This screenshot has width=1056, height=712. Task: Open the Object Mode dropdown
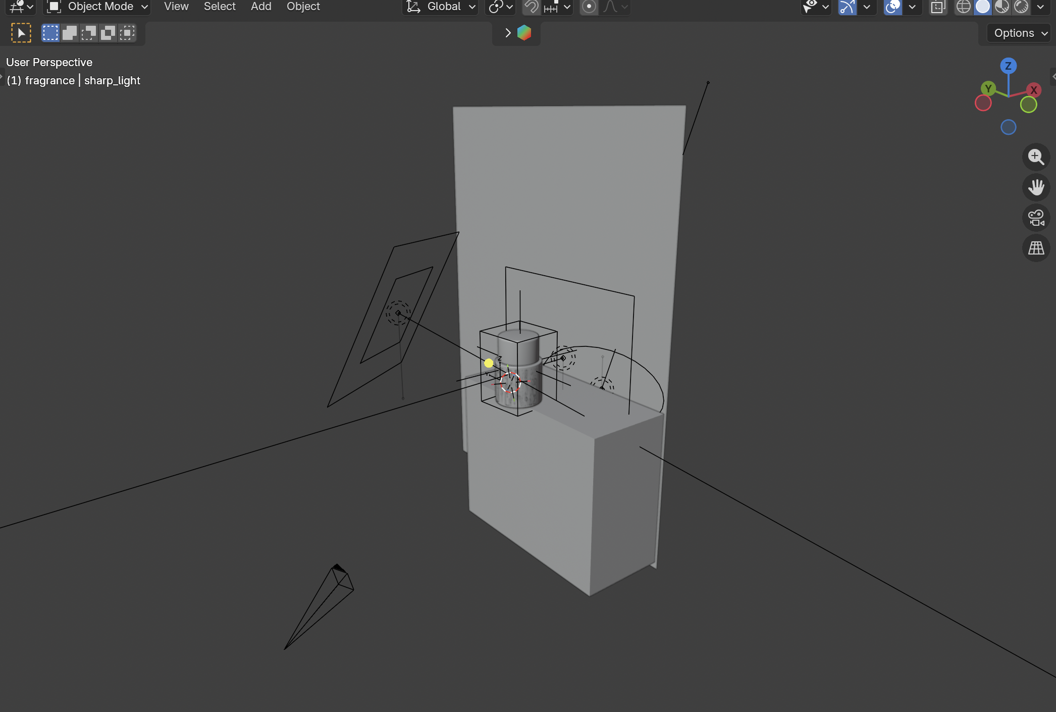[97, 7]
